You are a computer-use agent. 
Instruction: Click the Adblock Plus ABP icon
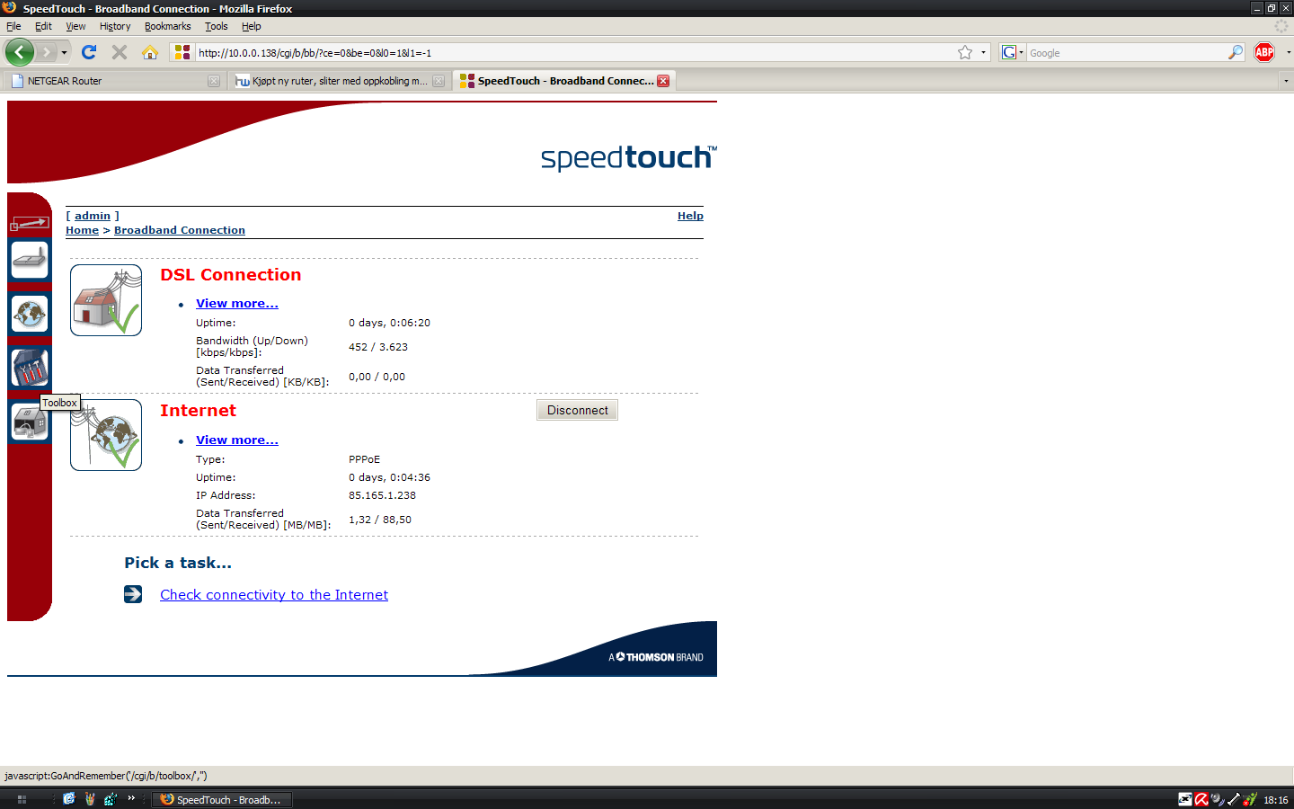point(1264,52)
